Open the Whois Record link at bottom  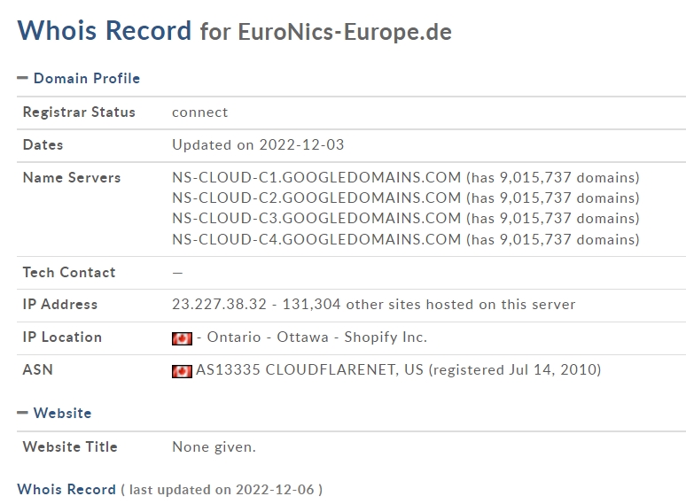click(x=66, y=489)
